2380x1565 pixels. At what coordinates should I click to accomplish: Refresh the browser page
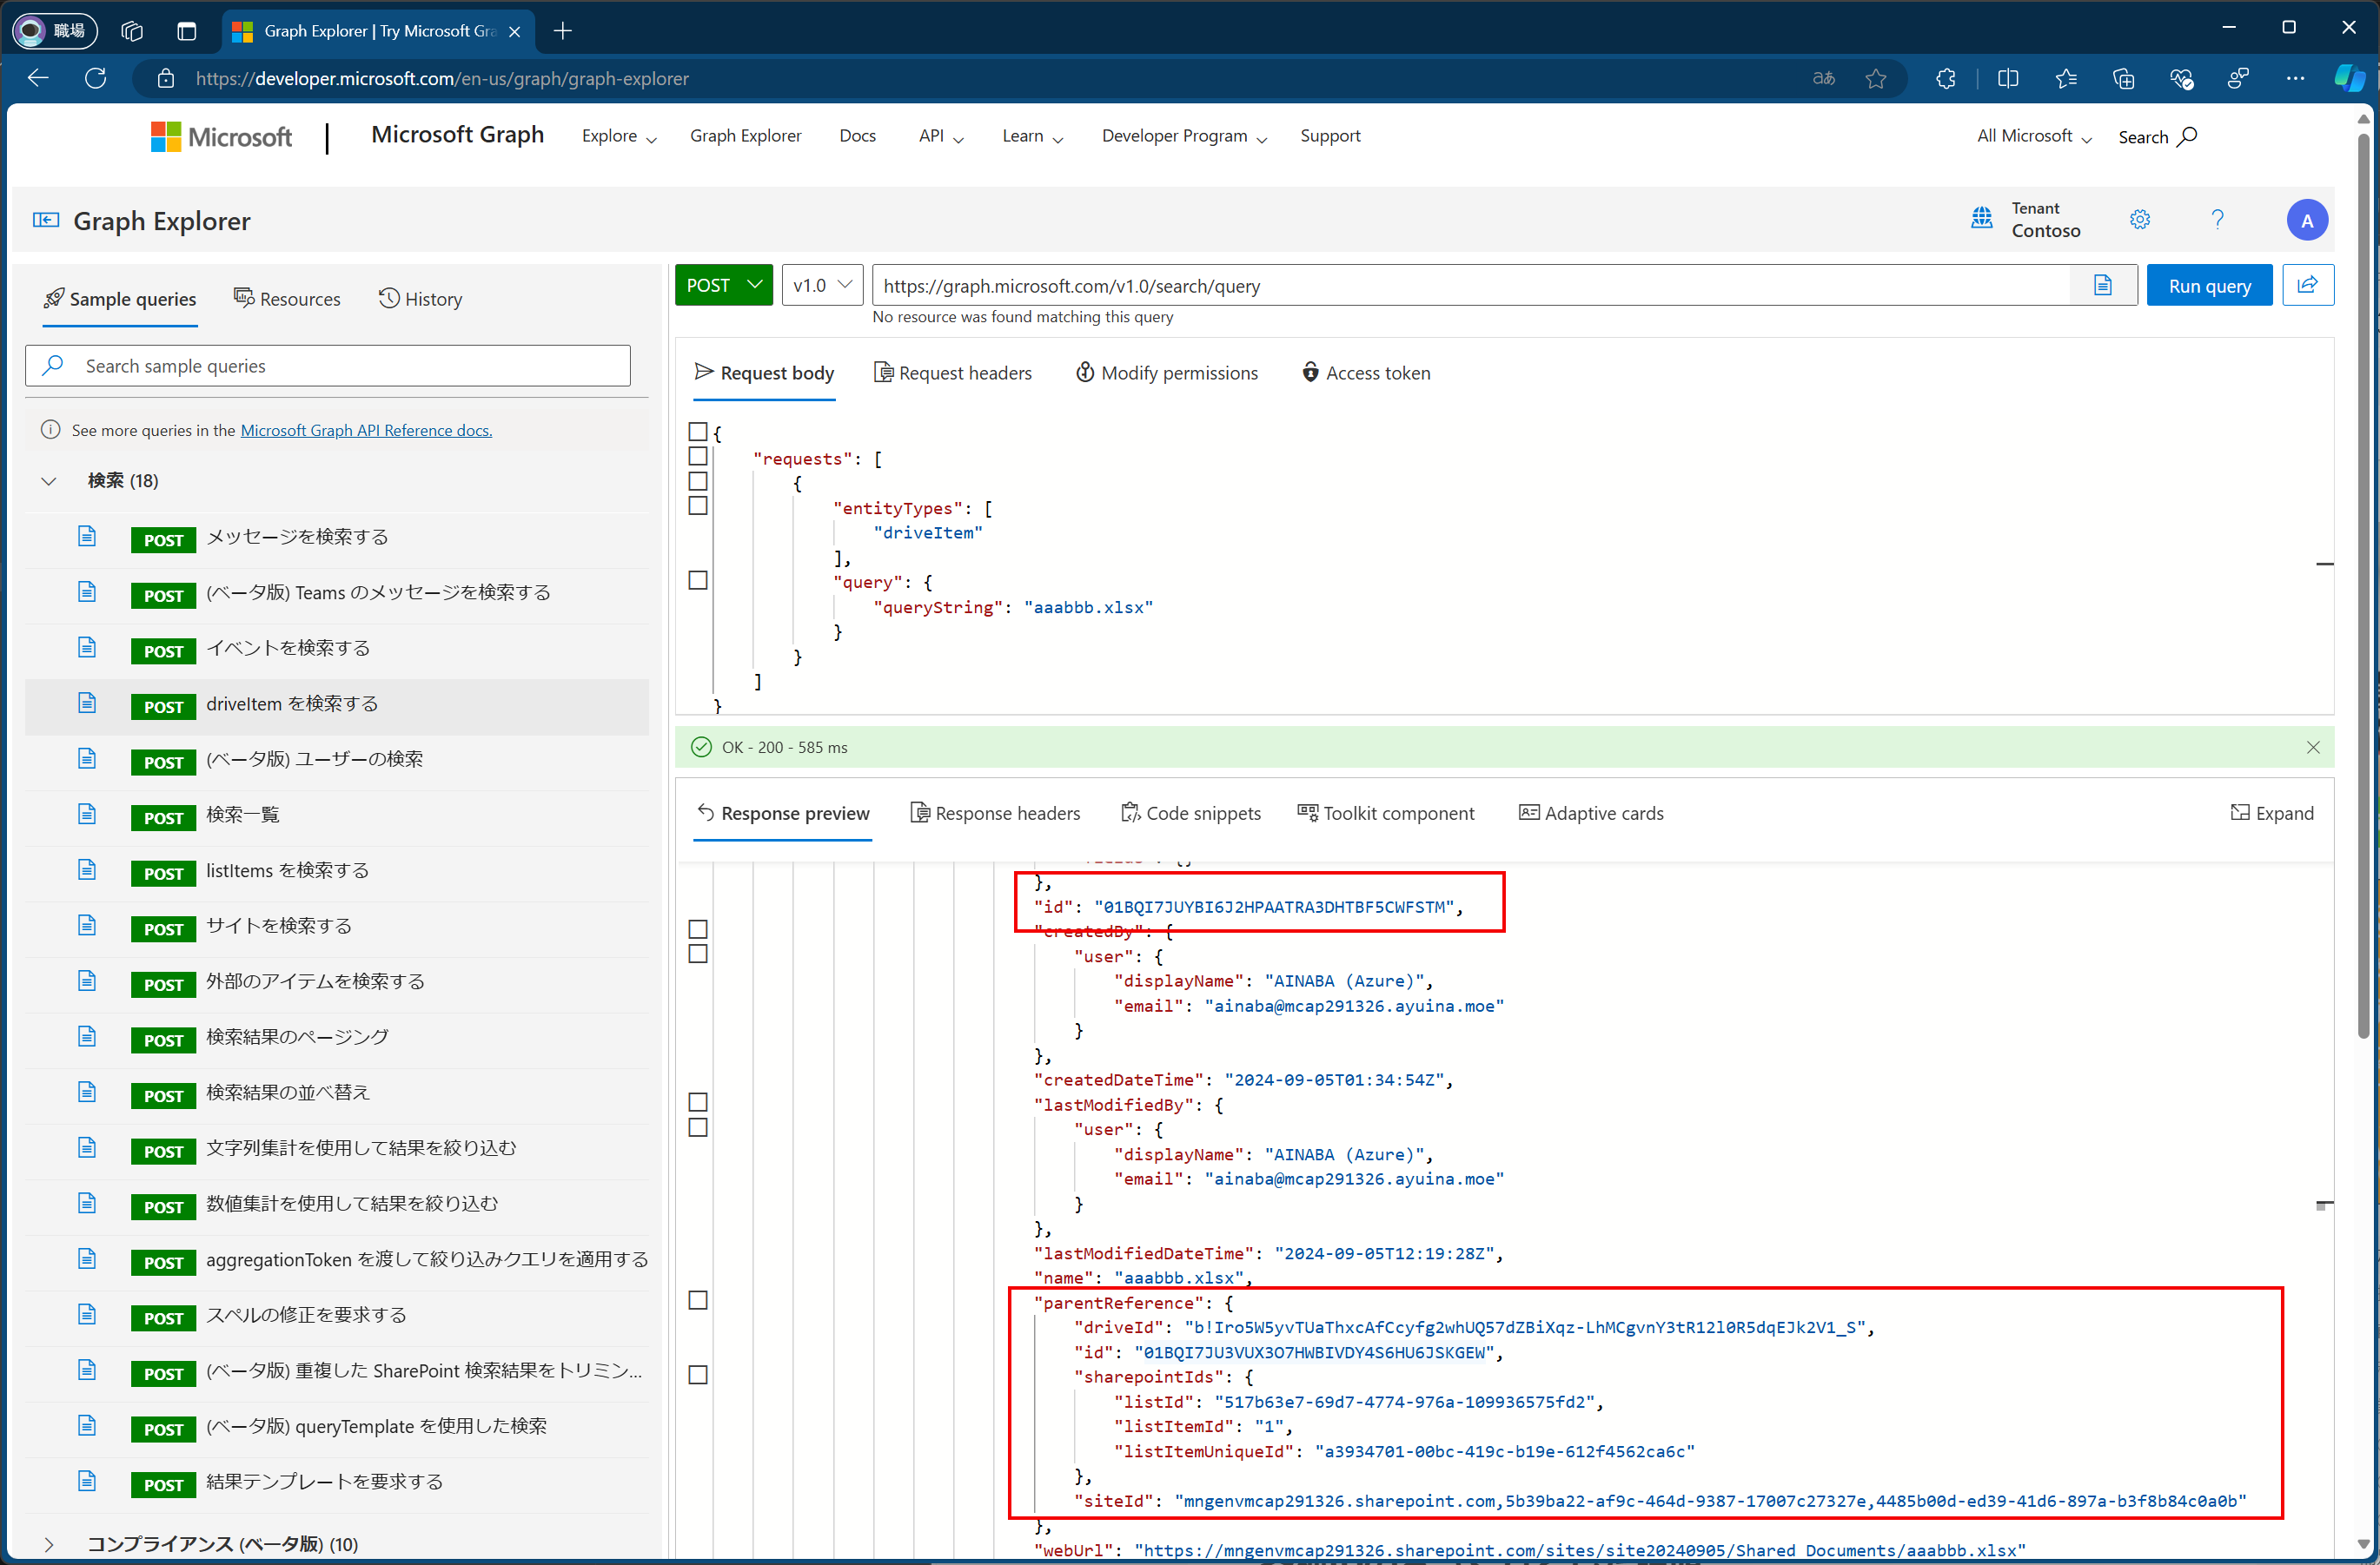[x=96, y=78]
